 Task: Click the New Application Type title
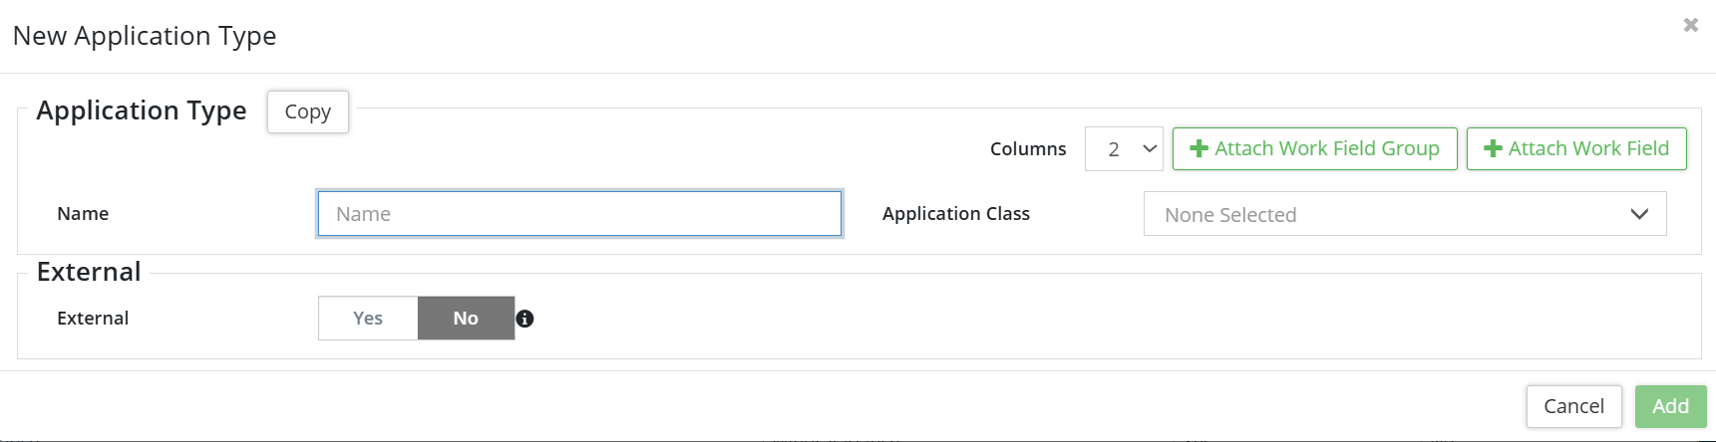tap(145, 36)
